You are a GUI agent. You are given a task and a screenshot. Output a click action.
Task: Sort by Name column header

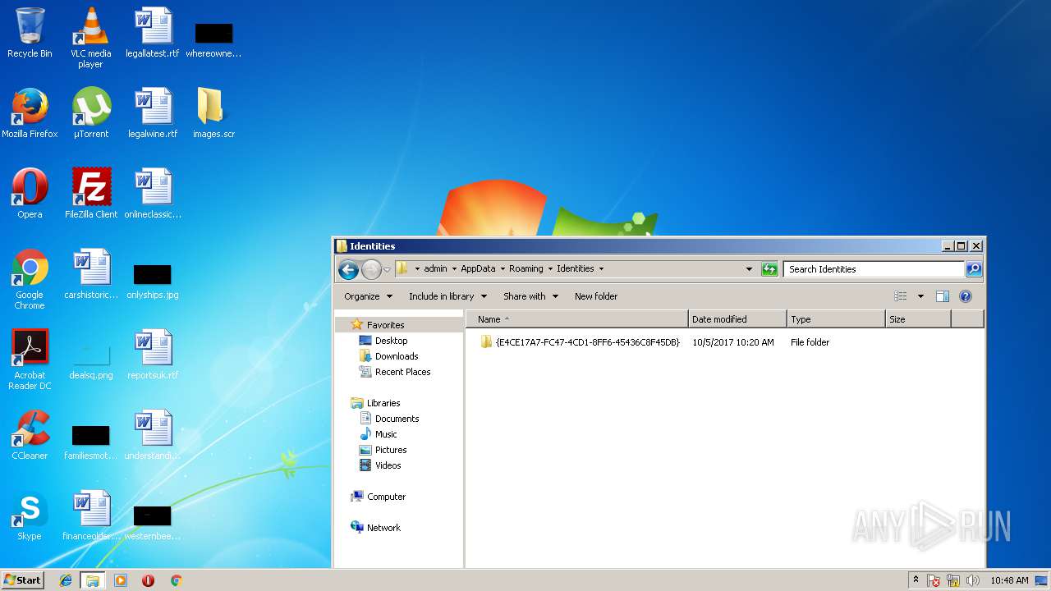(577, 319)
